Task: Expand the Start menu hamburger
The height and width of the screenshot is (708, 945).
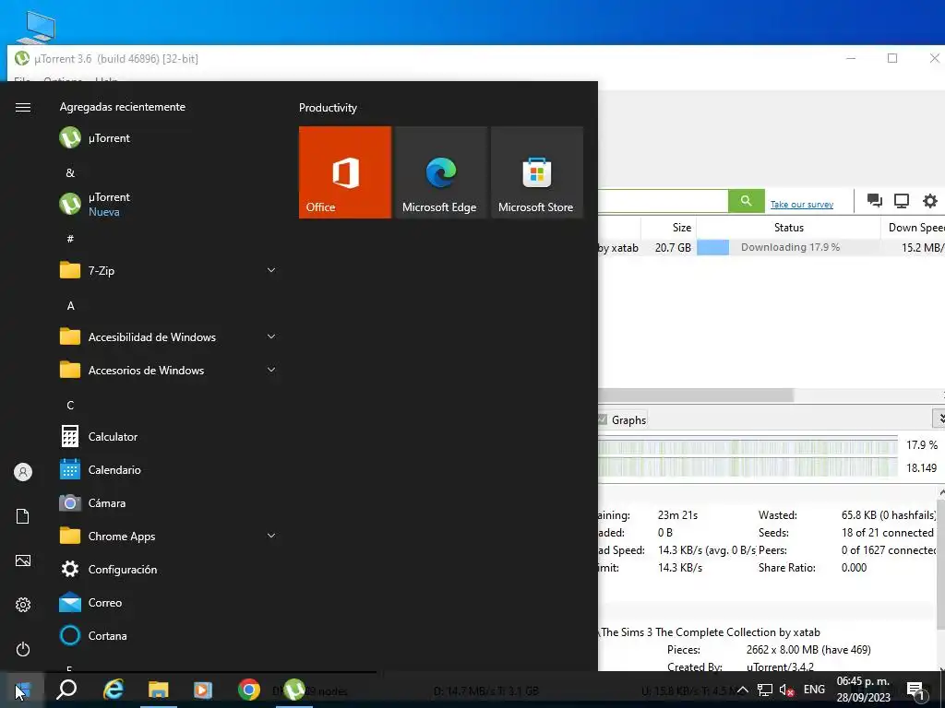Action: click(23, 107)
